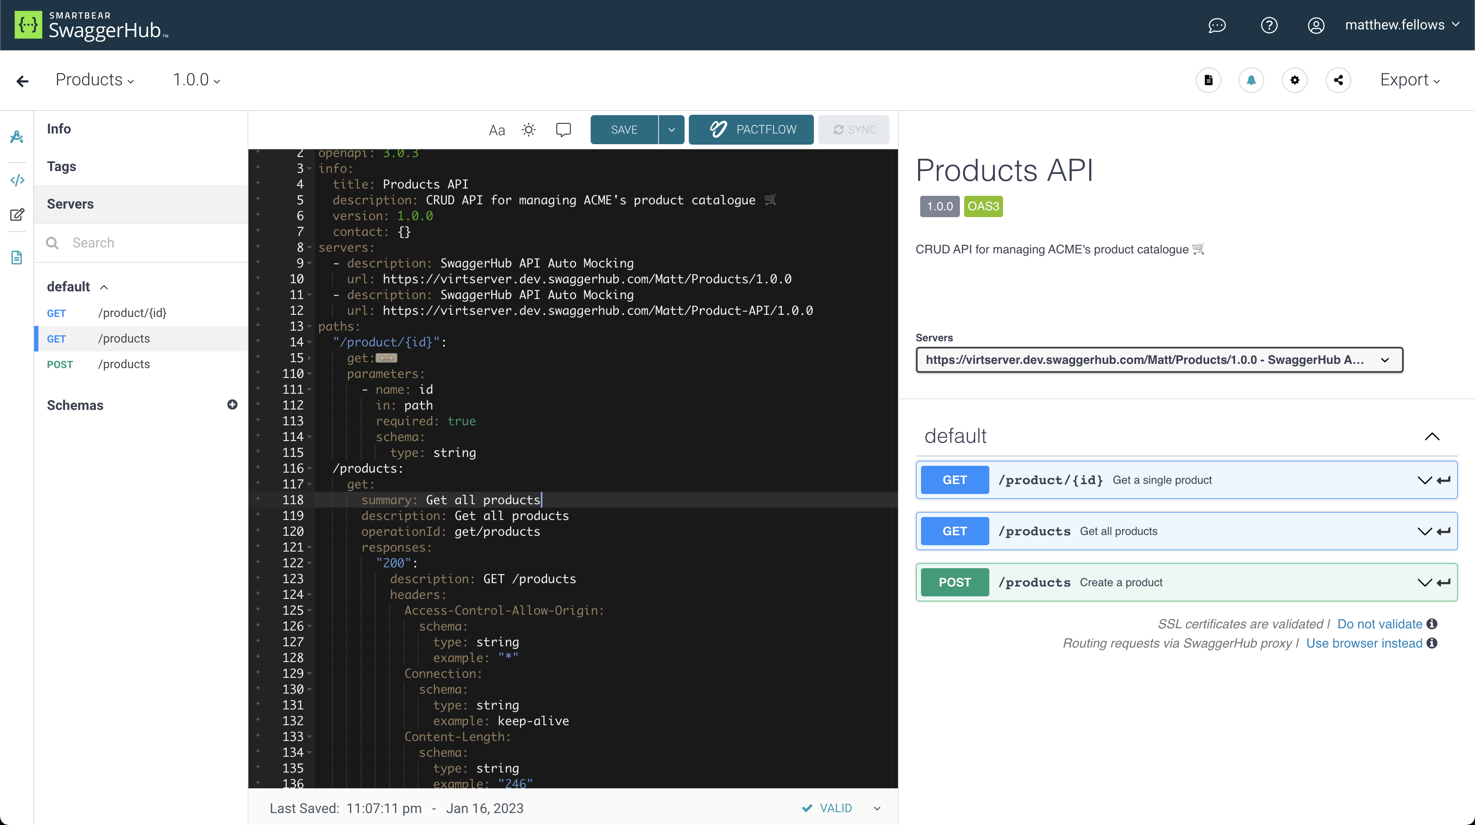Select Servers in the left navigation
This screenshot has width=1475, height=825.
[70, 203]
